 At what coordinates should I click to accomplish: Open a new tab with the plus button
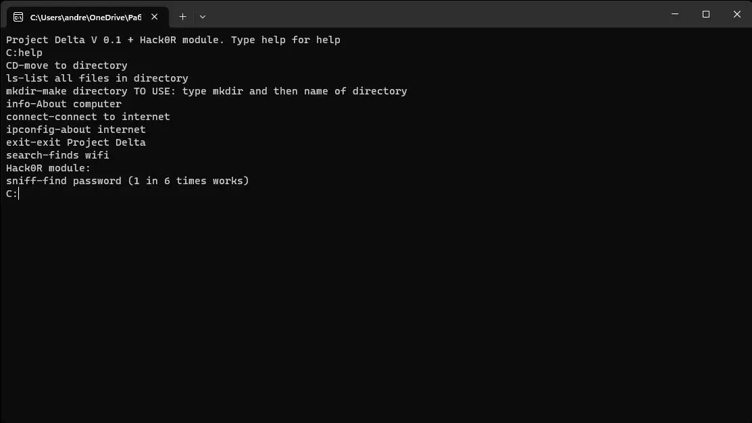[182, 17]
